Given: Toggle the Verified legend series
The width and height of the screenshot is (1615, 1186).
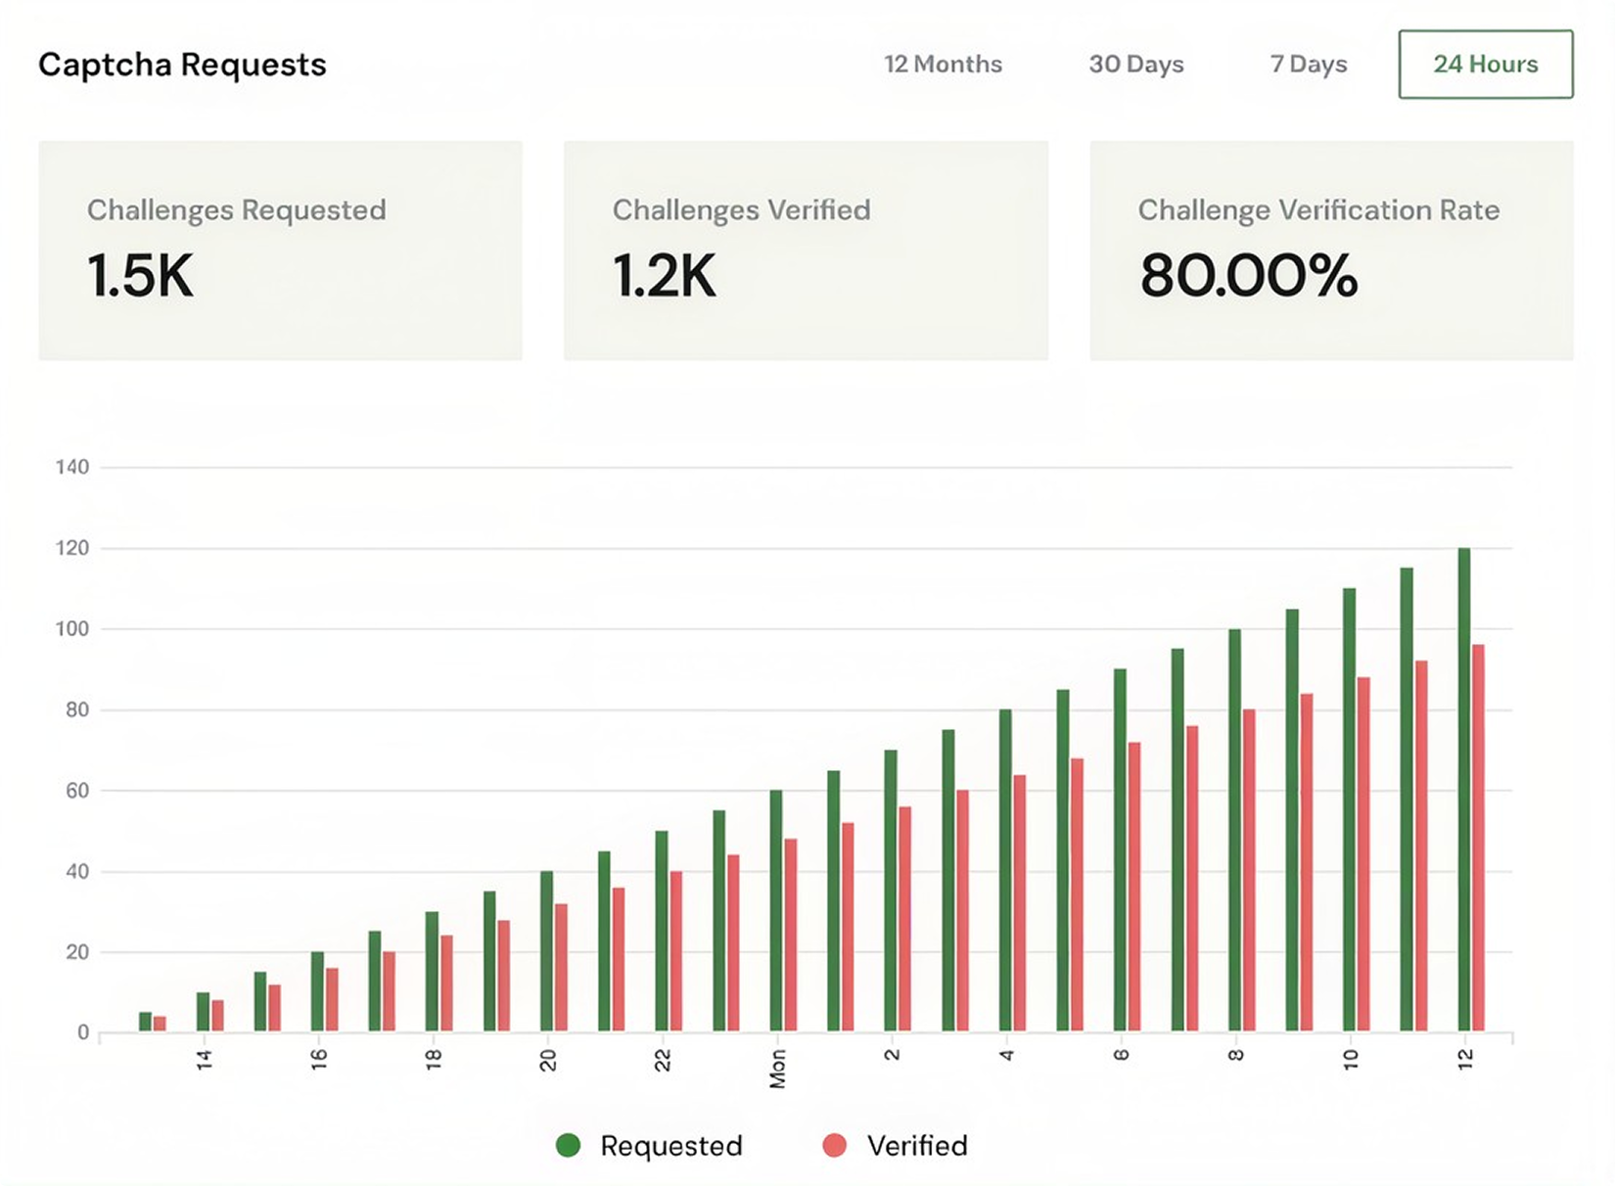Looking at the screenshot, I should 895,1145.
